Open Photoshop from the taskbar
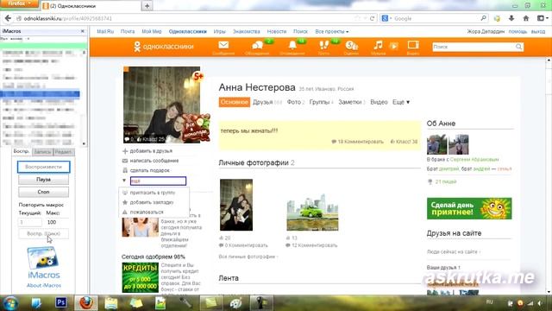The width and height of the screenshot is (552, 311). [x=61, y=302]
